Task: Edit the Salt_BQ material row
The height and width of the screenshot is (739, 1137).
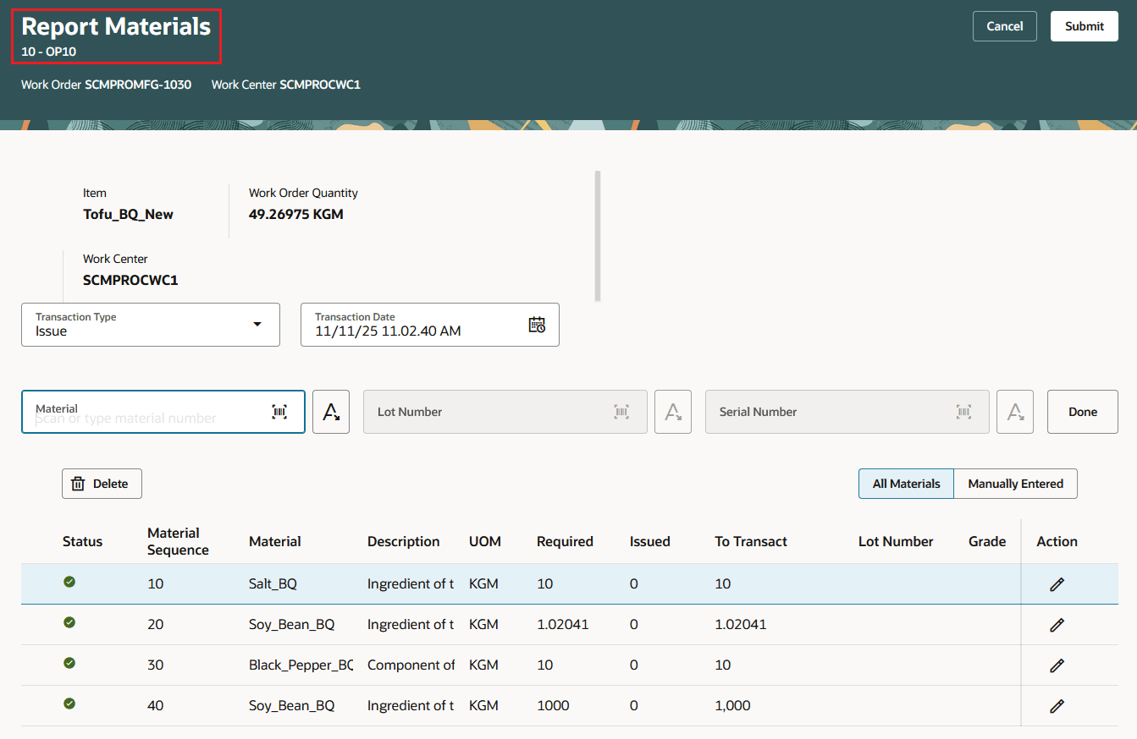Action: [x=1057, y=583]
